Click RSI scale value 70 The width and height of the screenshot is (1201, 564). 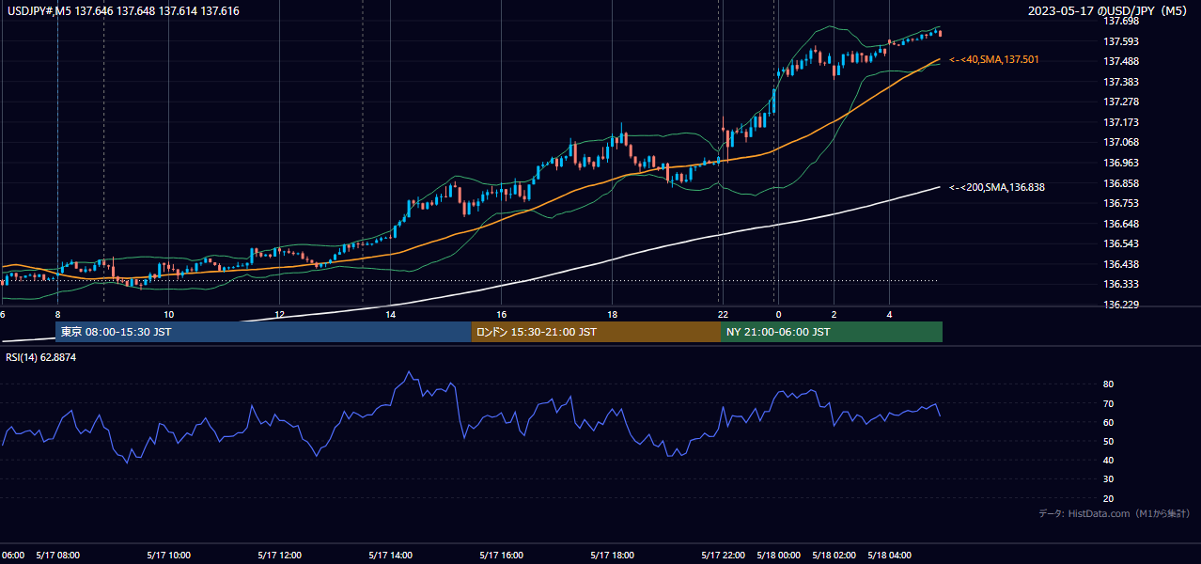click(x=1108, y=403)
